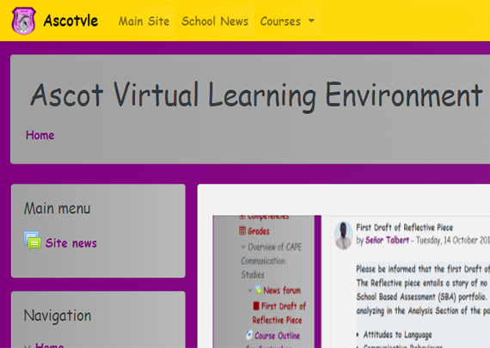
Task: Go to Main Site in the navbar
Action: (144, 21)
